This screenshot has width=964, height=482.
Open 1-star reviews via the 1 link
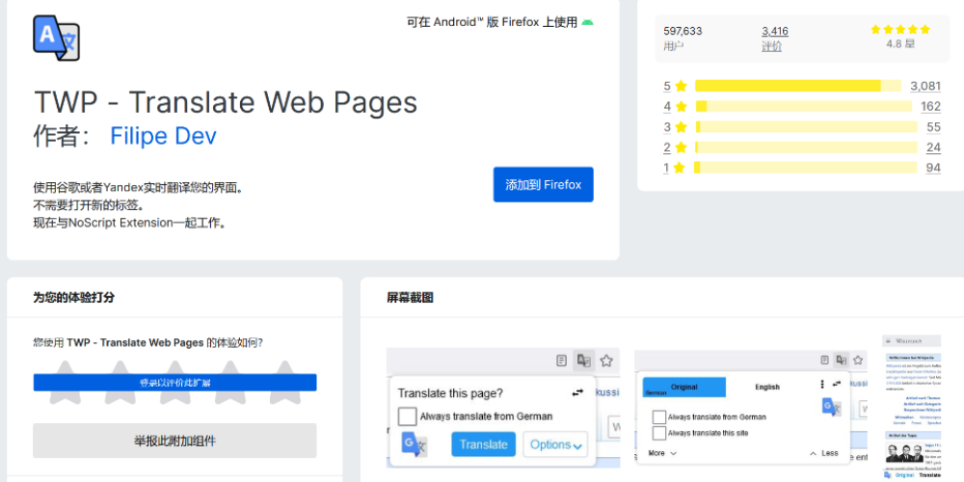coord(666,167)
